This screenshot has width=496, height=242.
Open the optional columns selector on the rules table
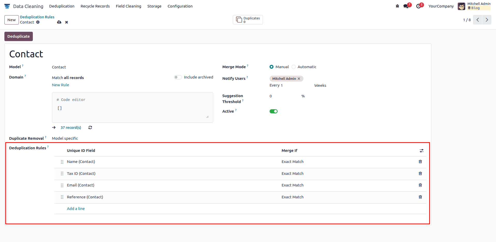coord(422,151)
